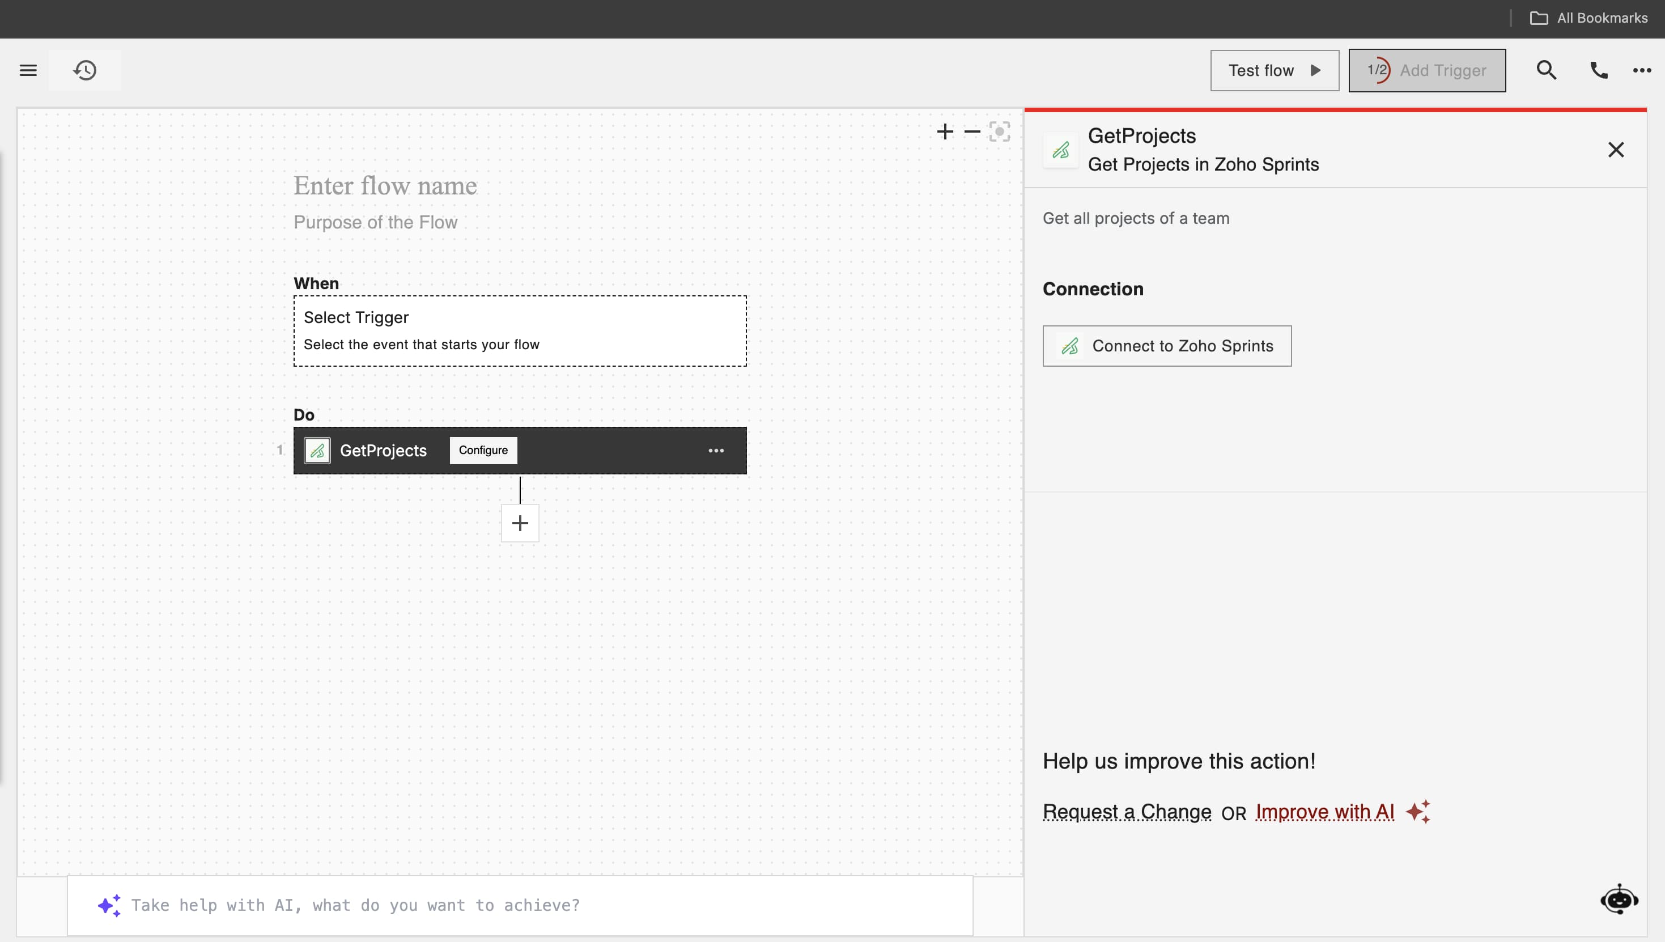This screenshot has width=1665, height=942.
Task: Open the hamburger navigation menu
Action: (x=28, y=70)
